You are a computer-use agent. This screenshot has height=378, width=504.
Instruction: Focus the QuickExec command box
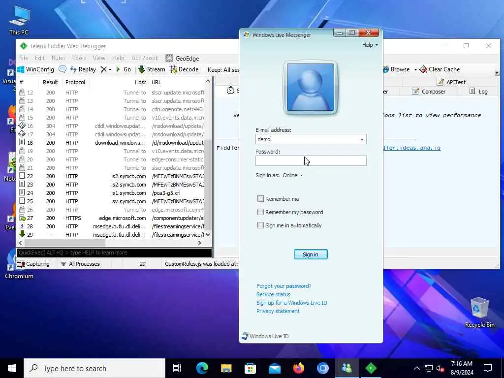114,252
